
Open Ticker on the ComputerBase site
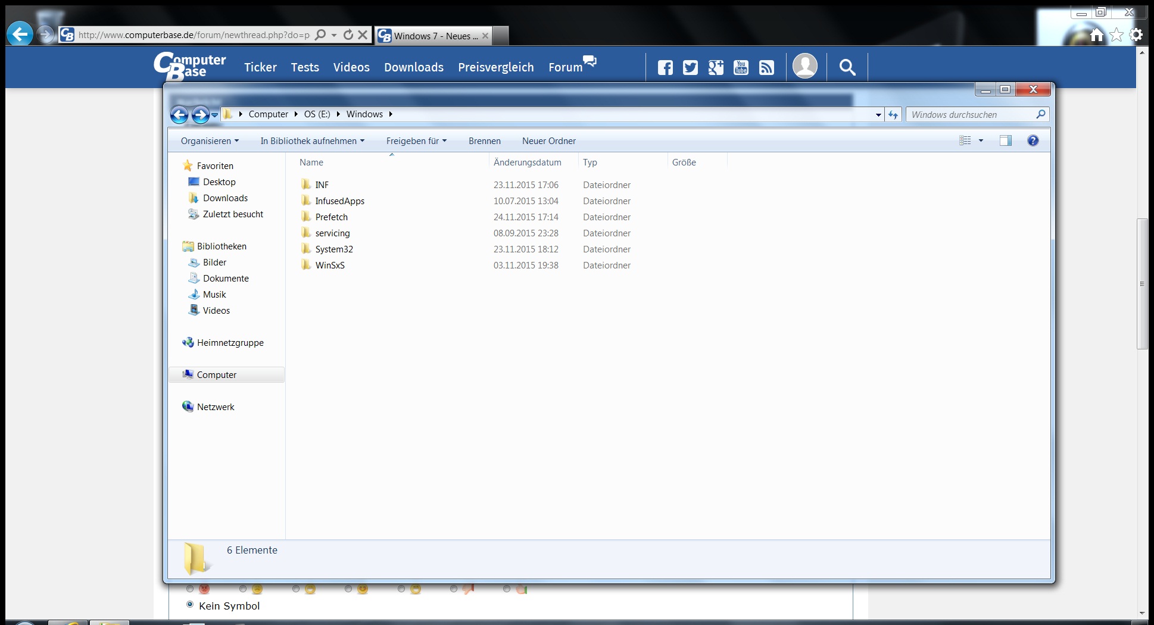(260, 67)
